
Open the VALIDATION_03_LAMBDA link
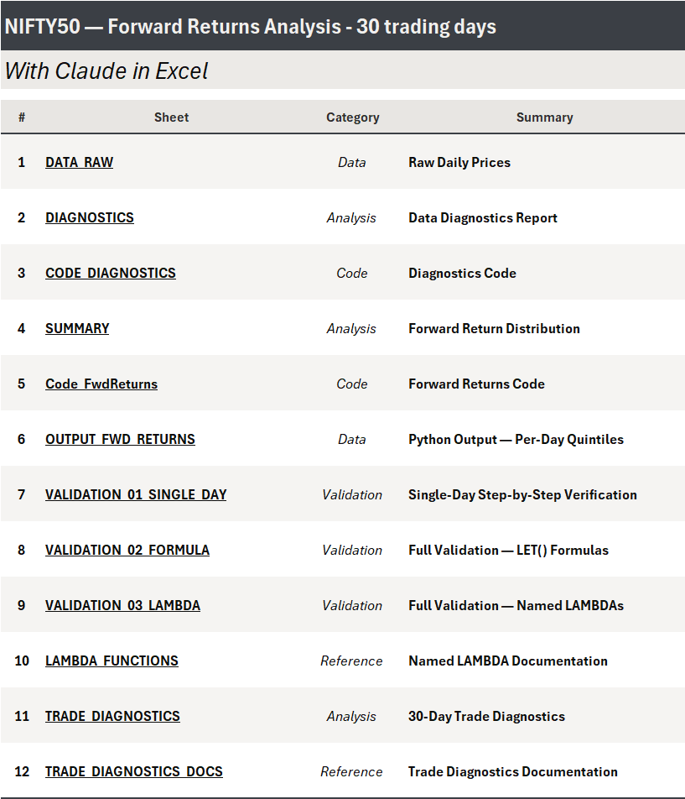click(x=122, y=605)
